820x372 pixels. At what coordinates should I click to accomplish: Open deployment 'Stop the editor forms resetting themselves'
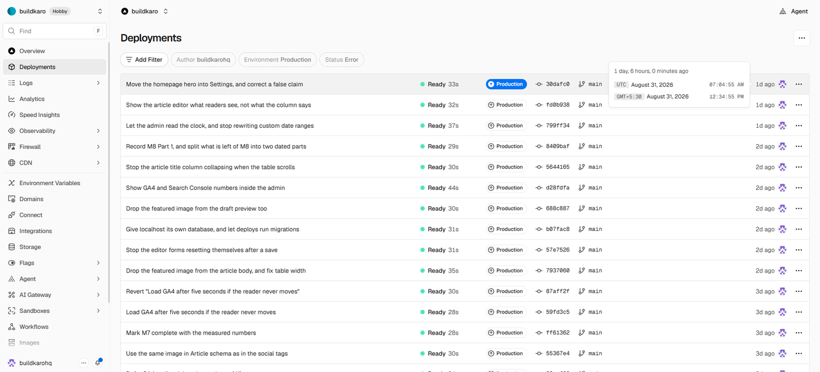click(x=201, y=250)
